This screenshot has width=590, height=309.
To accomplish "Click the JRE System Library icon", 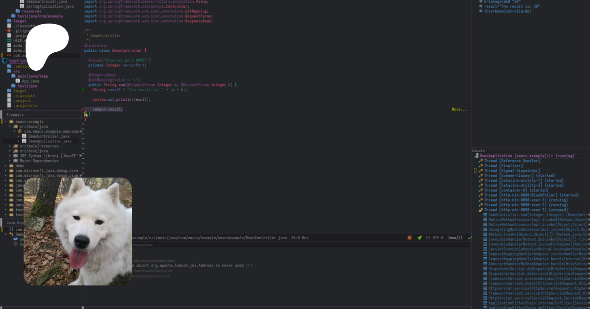I will (x=15, y=156).
